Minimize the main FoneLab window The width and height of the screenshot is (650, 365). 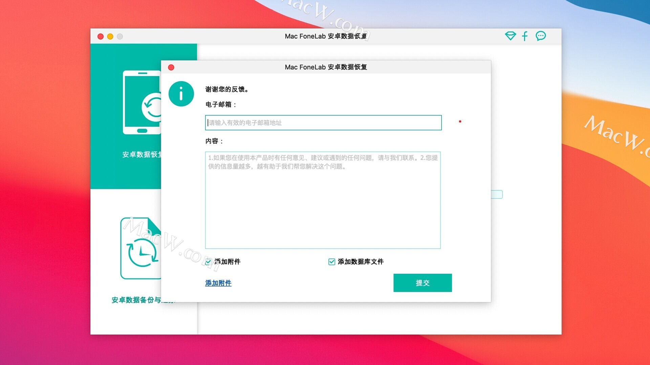[110, 36]
